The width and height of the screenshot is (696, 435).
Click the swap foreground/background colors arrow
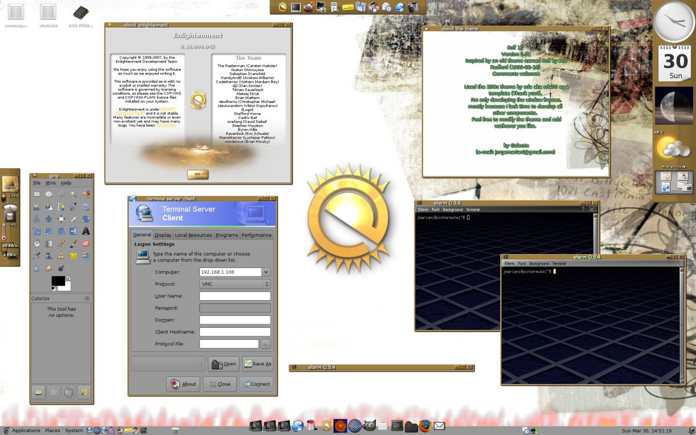(x=69, y=278)
